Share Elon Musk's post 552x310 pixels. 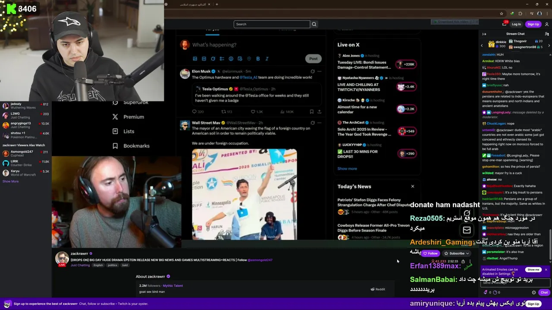(319, 112)
